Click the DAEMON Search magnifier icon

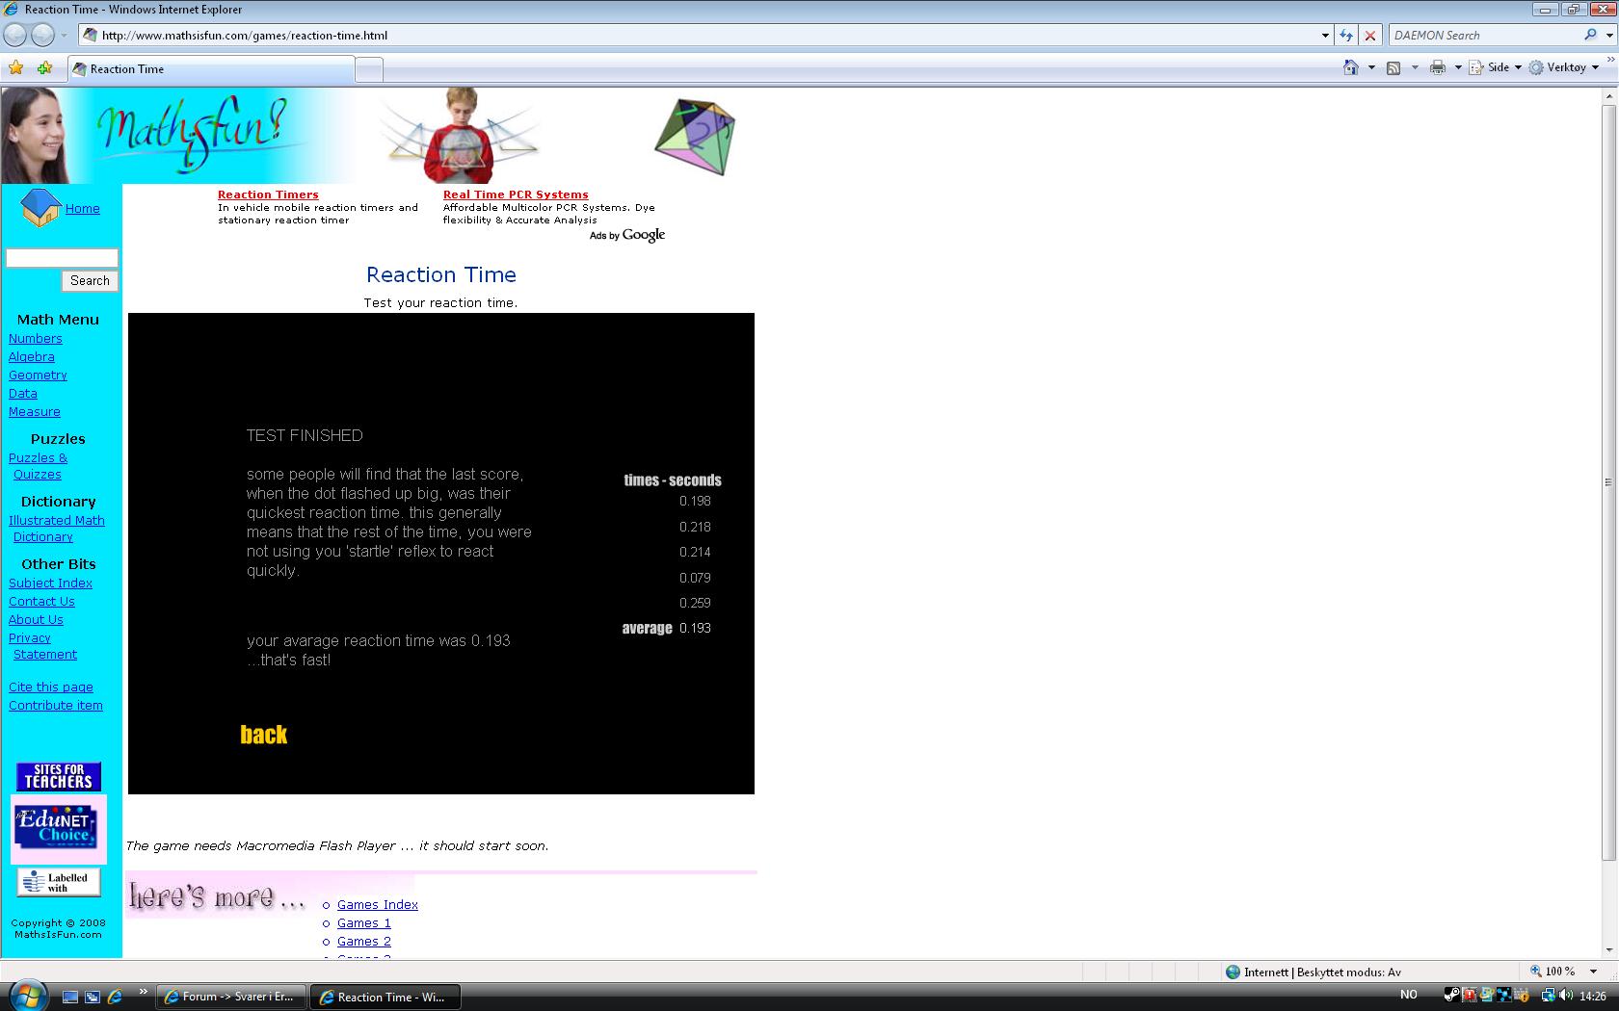point(1590,35)
